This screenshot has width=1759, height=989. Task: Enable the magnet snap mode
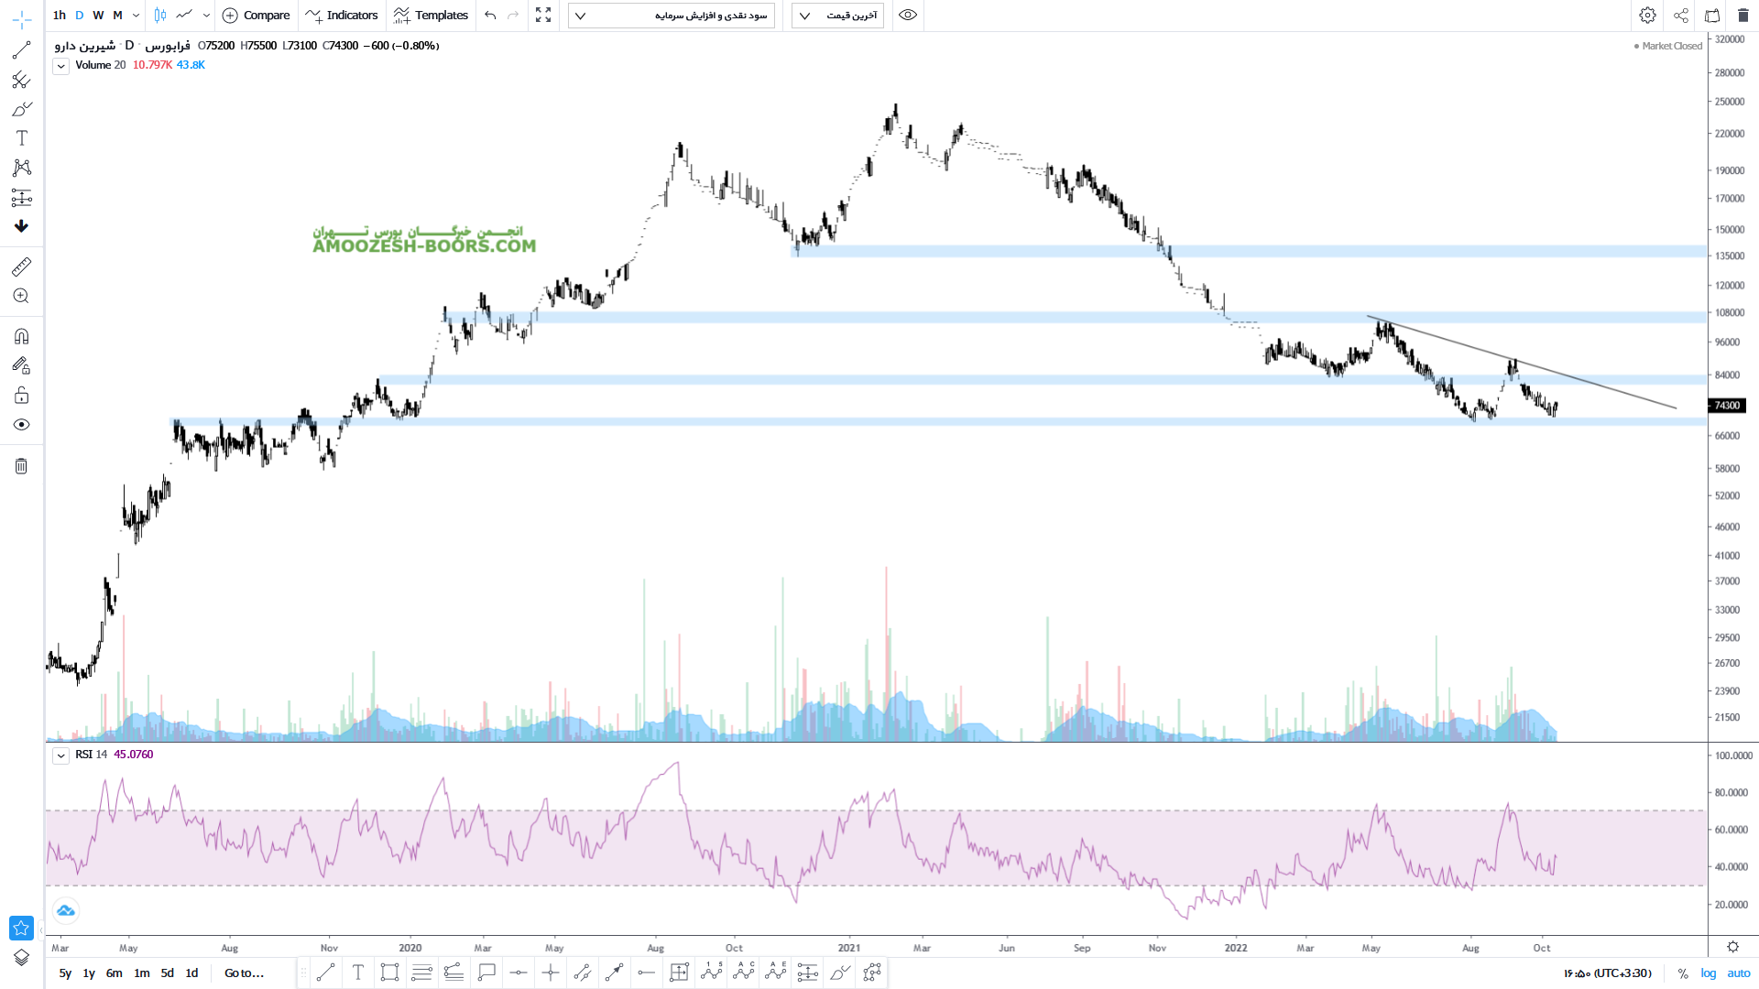click(21, 336)
